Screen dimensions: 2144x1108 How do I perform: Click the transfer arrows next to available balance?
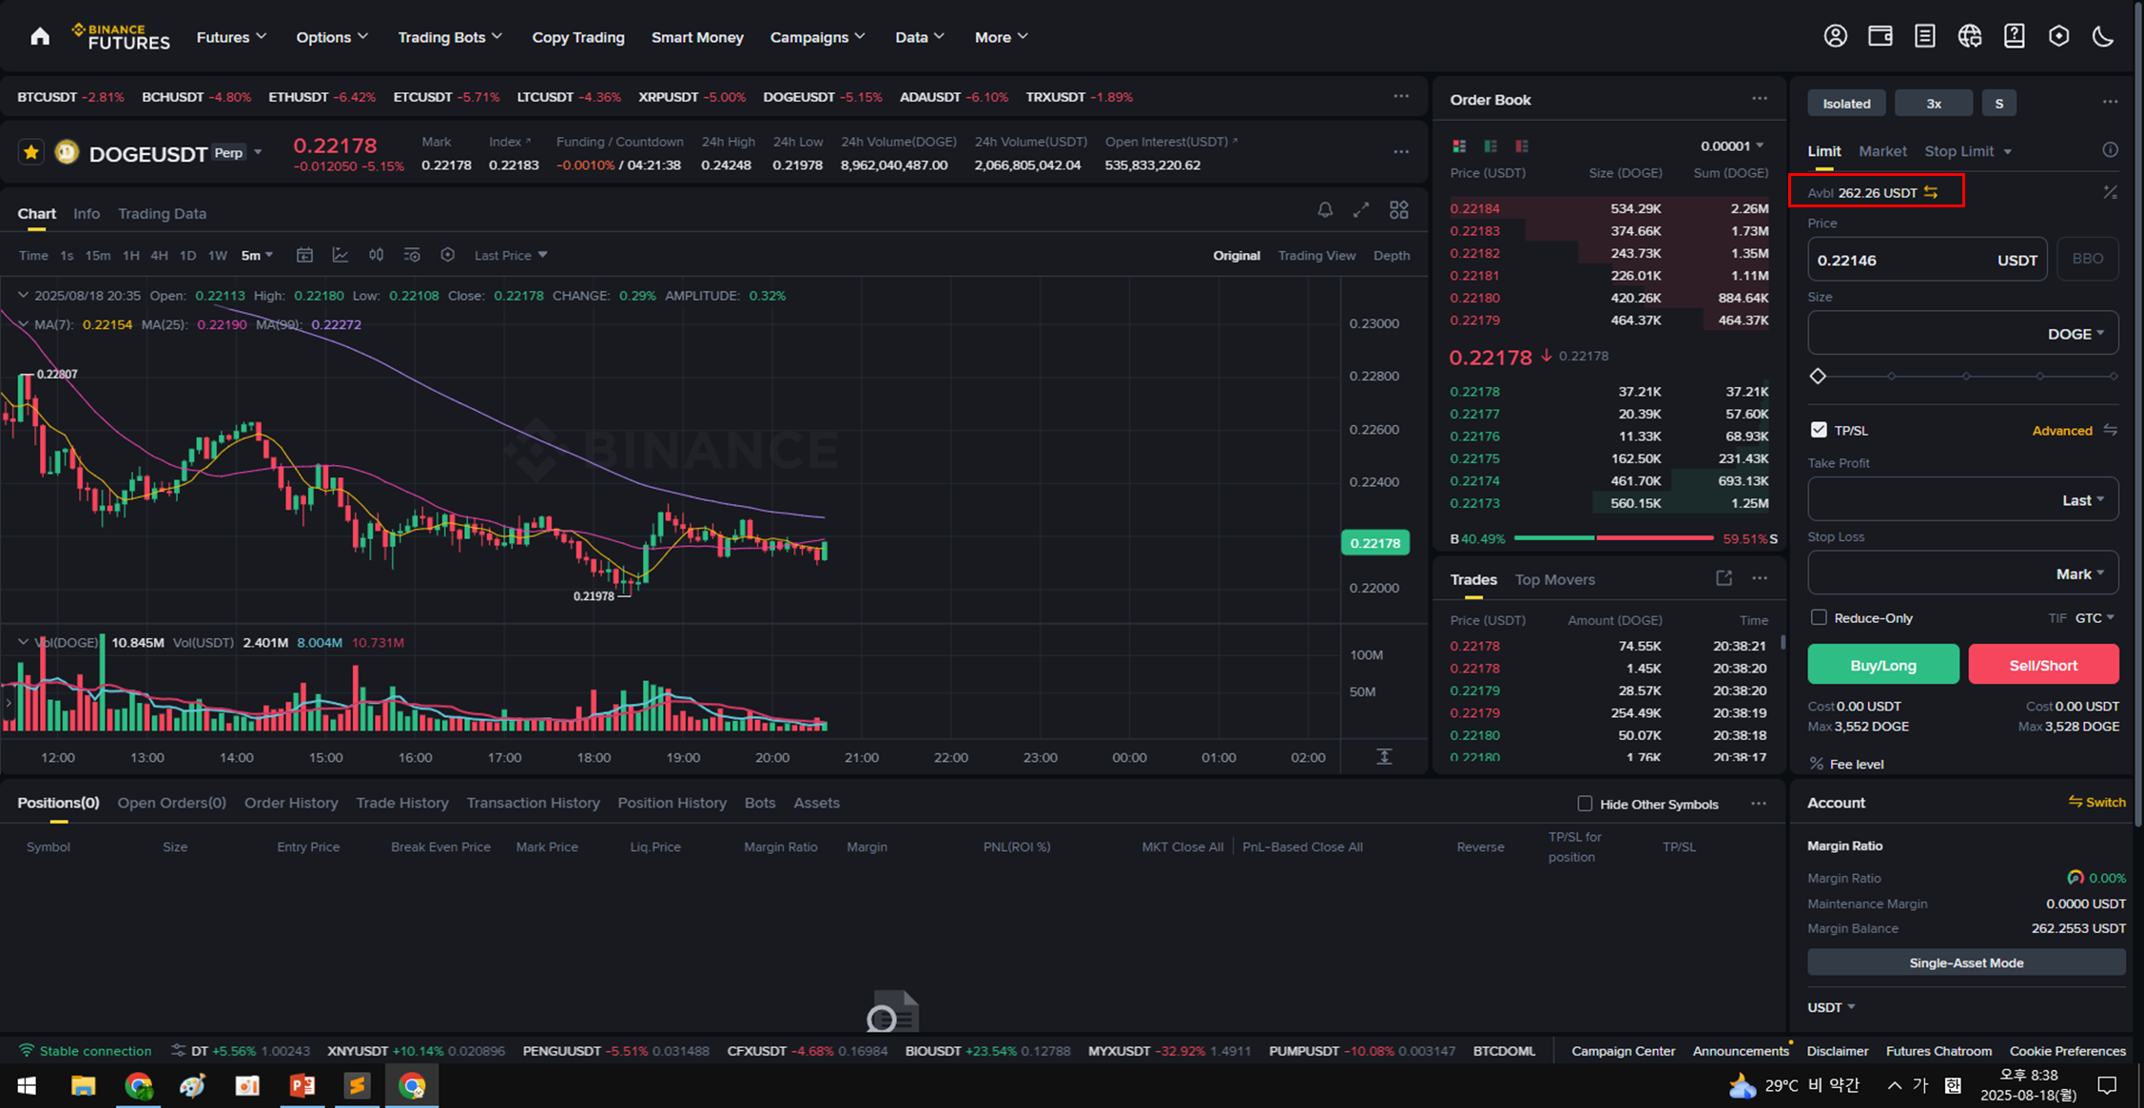(1931, 192)
